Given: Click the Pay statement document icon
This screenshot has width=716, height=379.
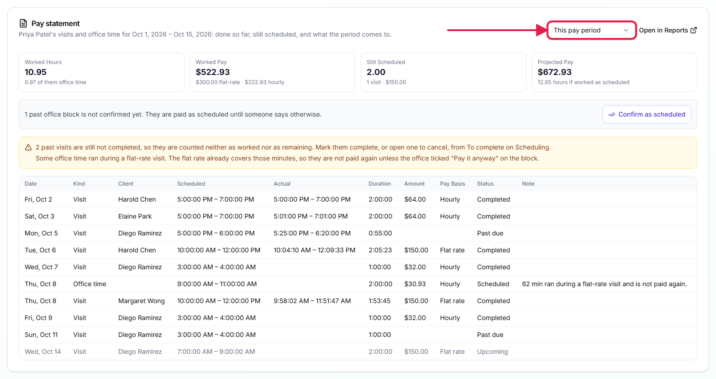Looking at the screenshot, I should pyautogui.click(x=23, y=23).
